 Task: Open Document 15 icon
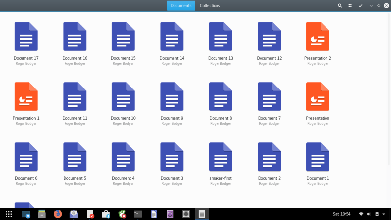(123, 36)
